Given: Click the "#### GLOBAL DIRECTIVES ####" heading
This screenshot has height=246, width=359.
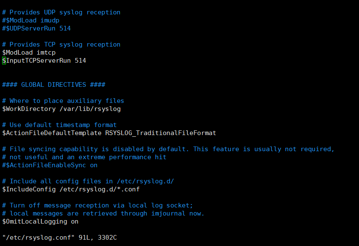Looking at the screenshot, I should coord(54,85).
